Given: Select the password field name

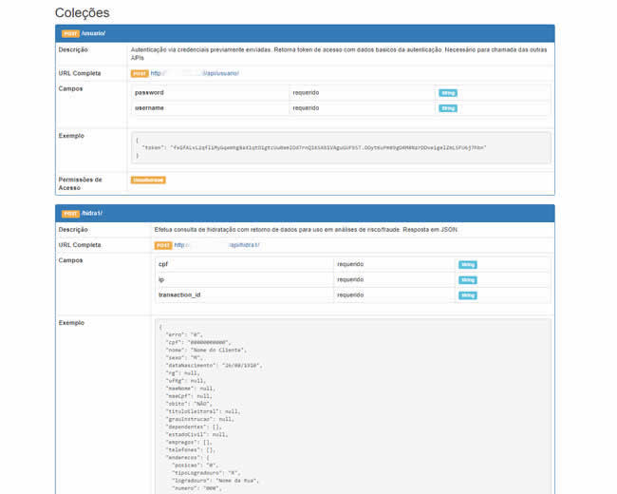Looking at the screenshot, I should click(149, 93).
